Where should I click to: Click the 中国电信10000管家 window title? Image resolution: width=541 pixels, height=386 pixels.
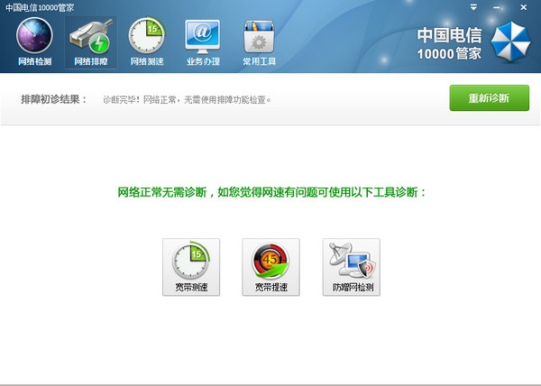point(40,7)
